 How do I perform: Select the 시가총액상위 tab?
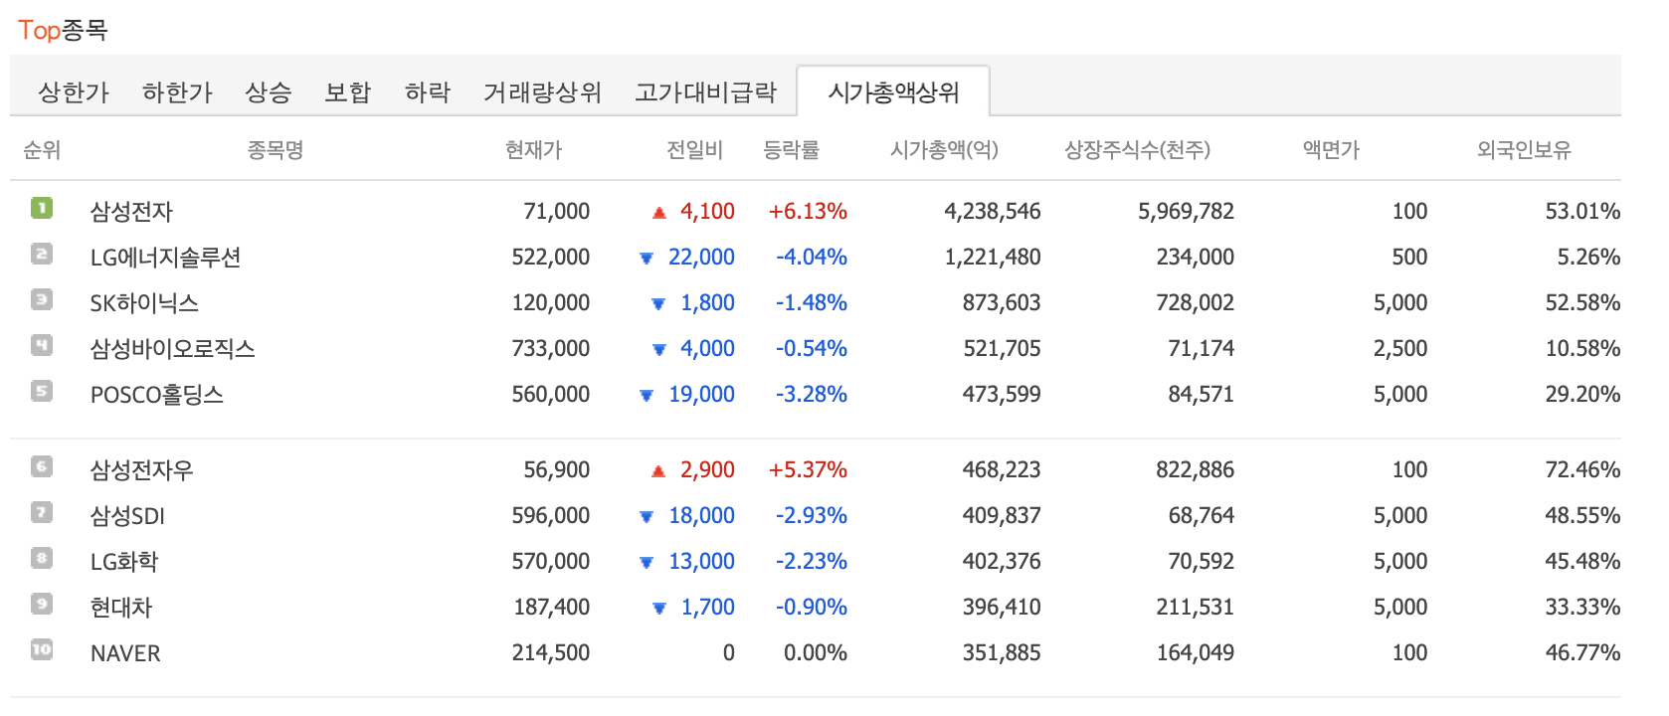[x=893, y=92]
